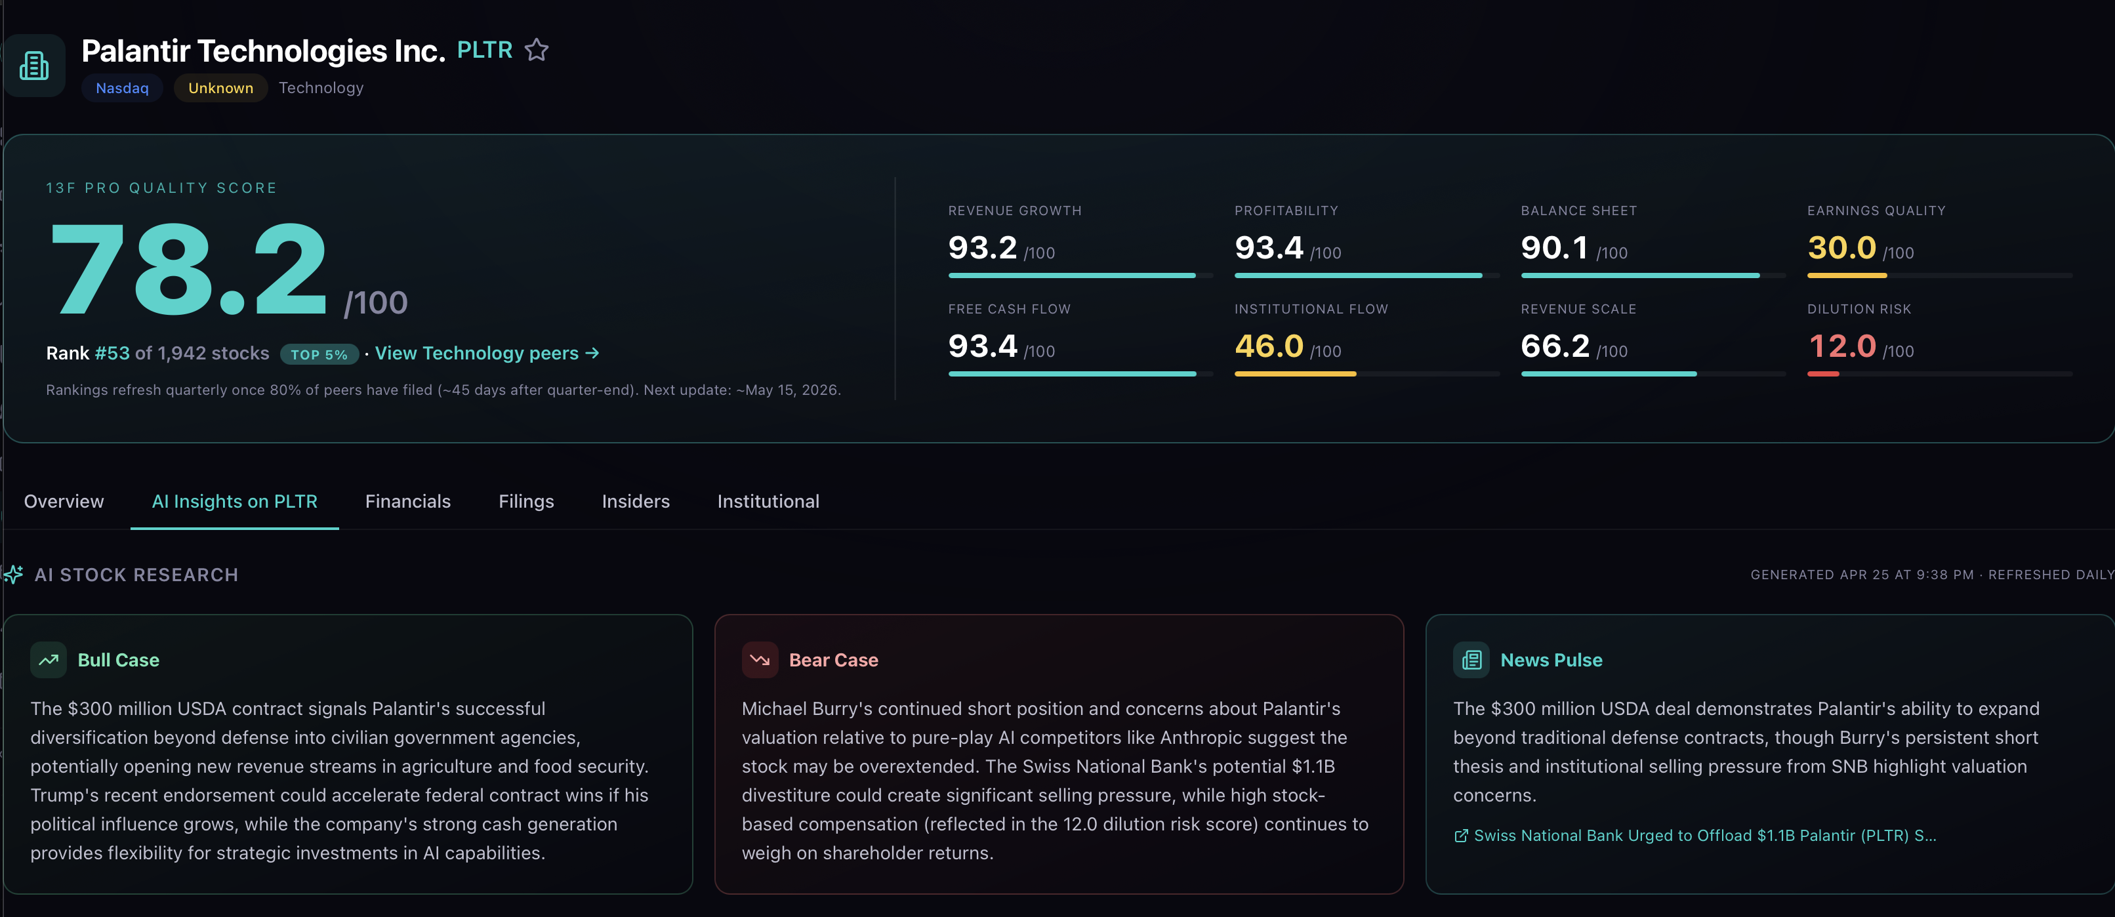Click the Unknown status badge
The width and height of the screenshot is (2115, 917).
click(221, 88)
